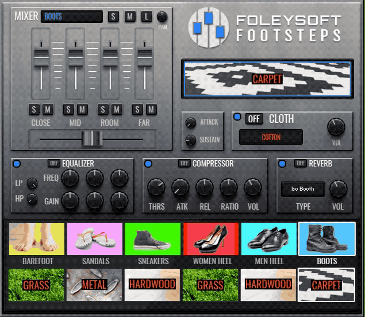Toggle the Equalizer OFF button
This screenshot has width=365, height=317.
pos(54,163)
